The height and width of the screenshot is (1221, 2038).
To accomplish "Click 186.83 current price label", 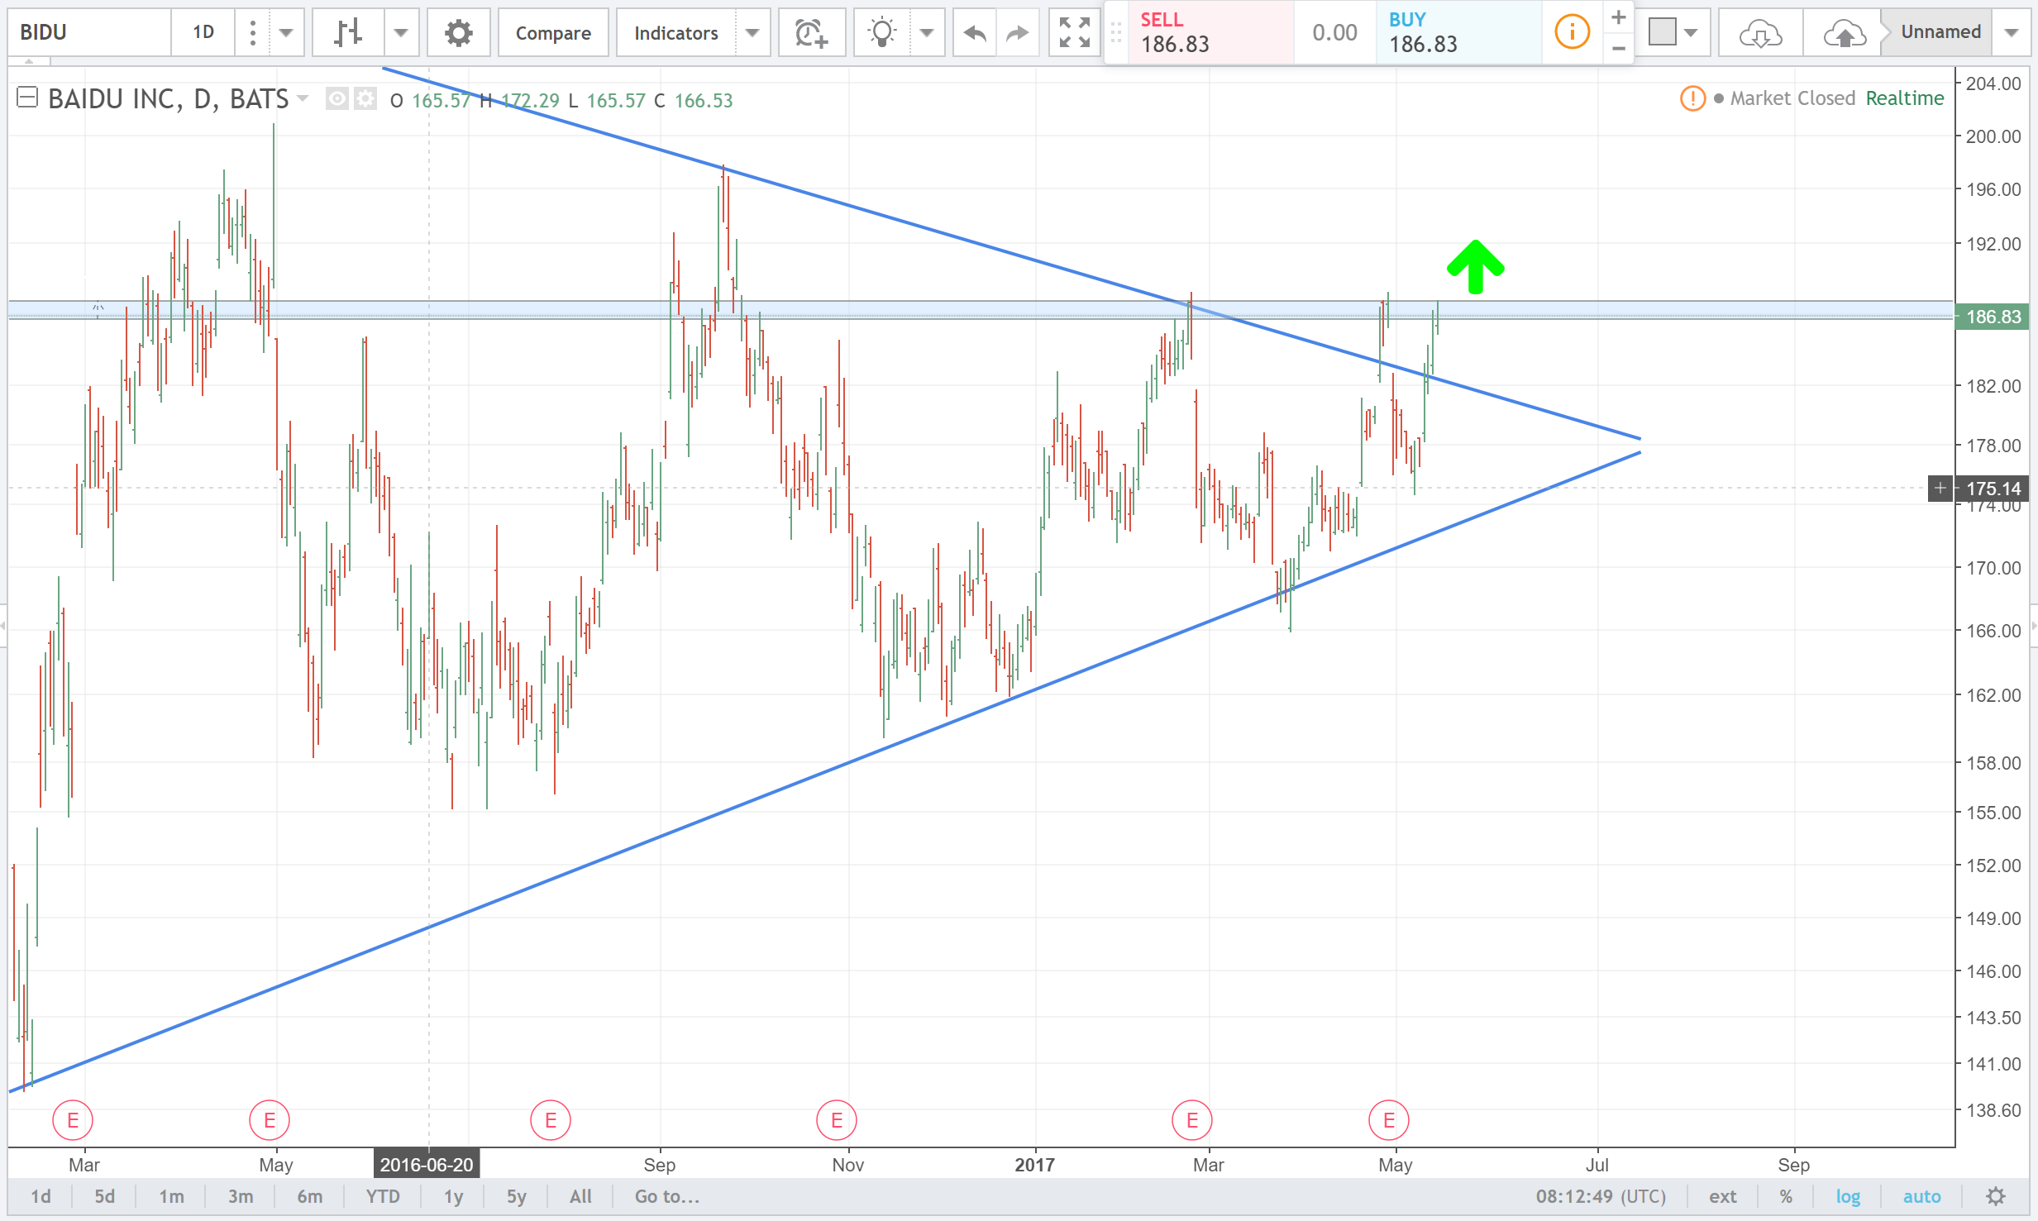I will pos(1992,317).
